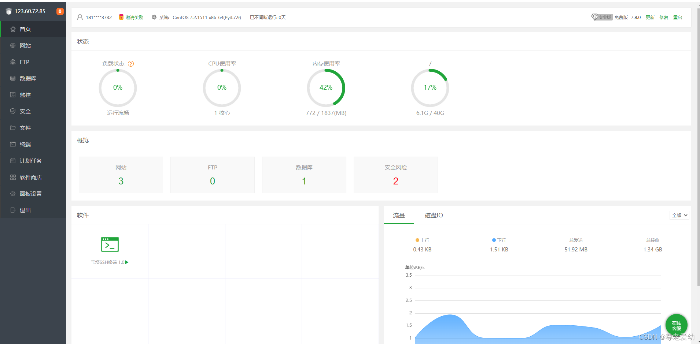Click the 负载状态 help question icon
Screen dimensions: 700x344
[x=131, y=64]
